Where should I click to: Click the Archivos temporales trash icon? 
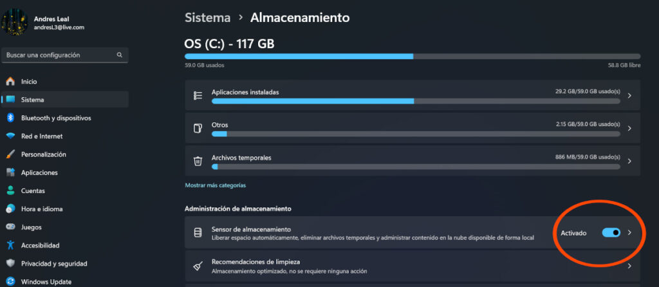click(x=198, y=161)
